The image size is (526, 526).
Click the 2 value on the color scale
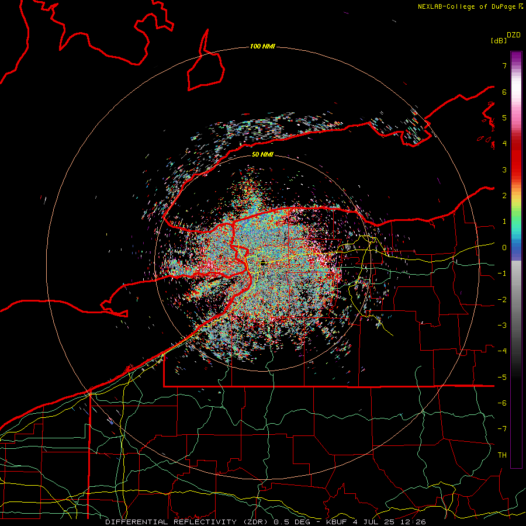504,196
